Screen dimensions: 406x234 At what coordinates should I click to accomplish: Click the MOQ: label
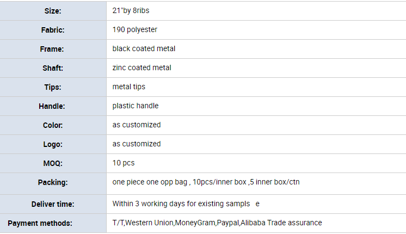(x=53, y=163)
